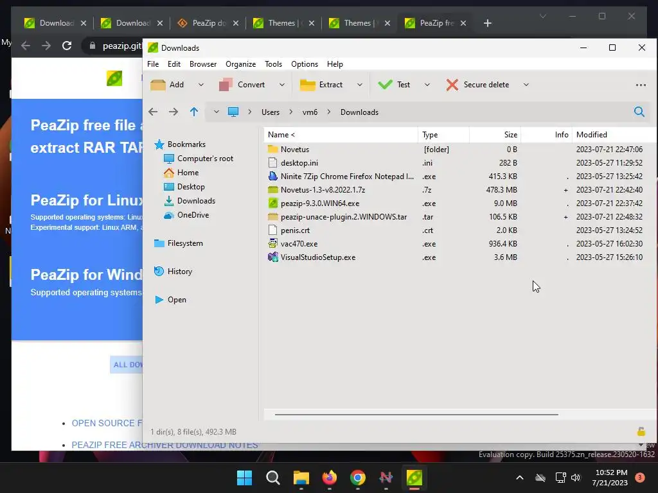
Task: Reload the Chrome page
Action: (67, 46)
